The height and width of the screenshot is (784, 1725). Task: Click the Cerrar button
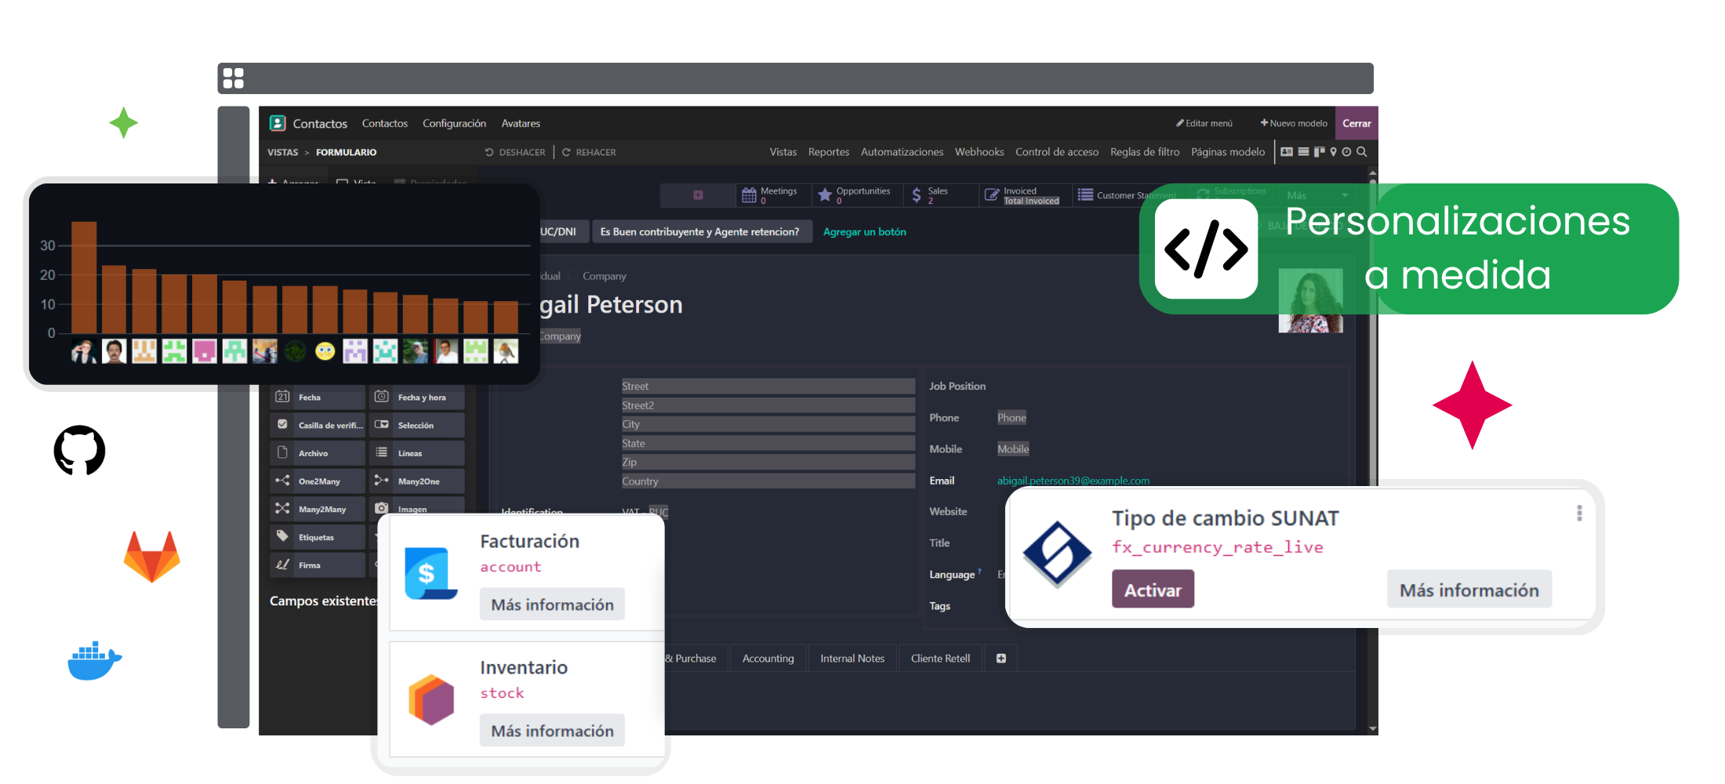click(1356, 123)
